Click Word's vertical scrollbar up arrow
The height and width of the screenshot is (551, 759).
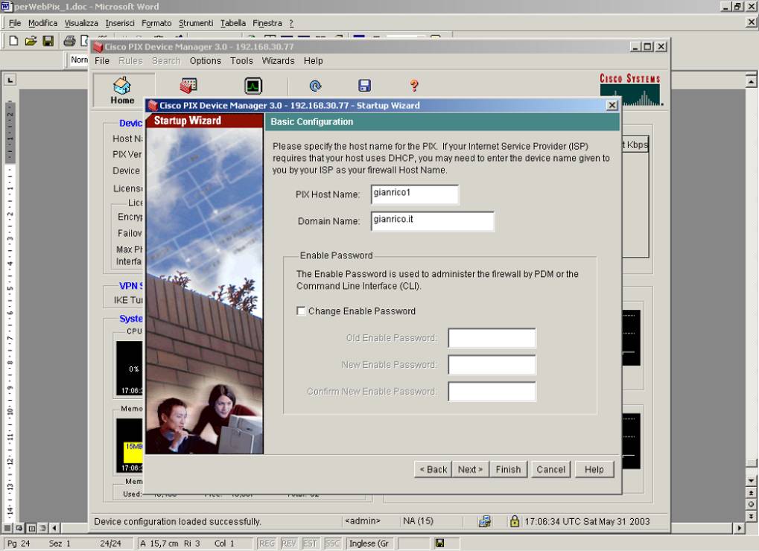pos(751,80)
